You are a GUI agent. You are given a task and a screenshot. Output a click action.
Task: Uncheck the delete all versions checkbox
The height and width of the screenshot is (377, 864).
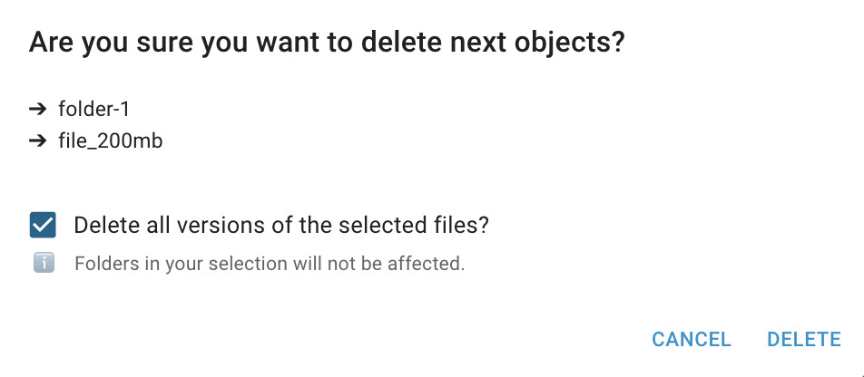coord(43,225)
